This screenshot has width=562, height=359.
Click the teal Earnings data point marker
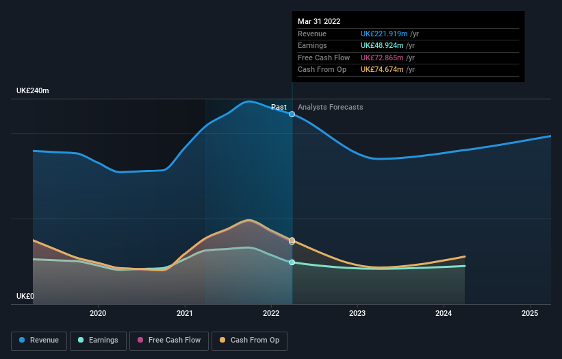292,262
